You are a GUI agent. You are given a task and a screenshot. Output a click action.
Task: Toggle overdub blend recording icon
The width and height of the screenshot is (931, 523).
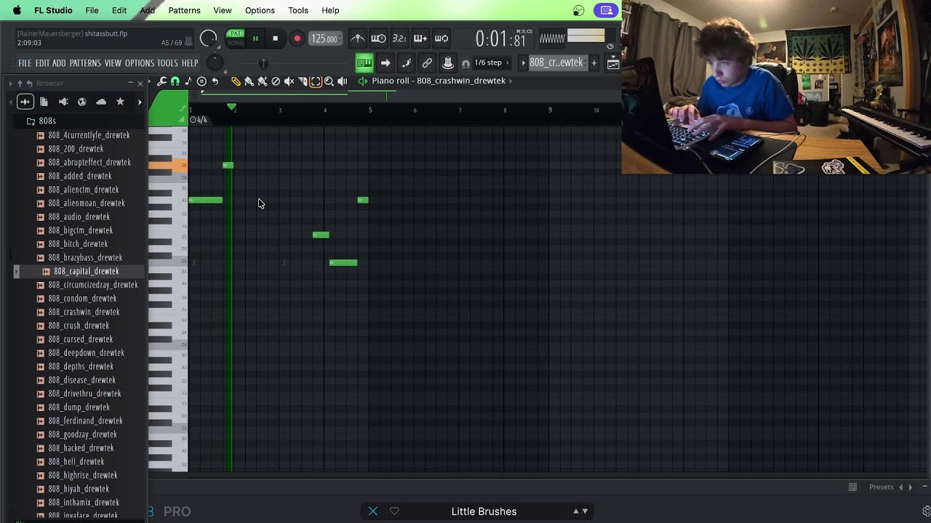click(420, 38)
